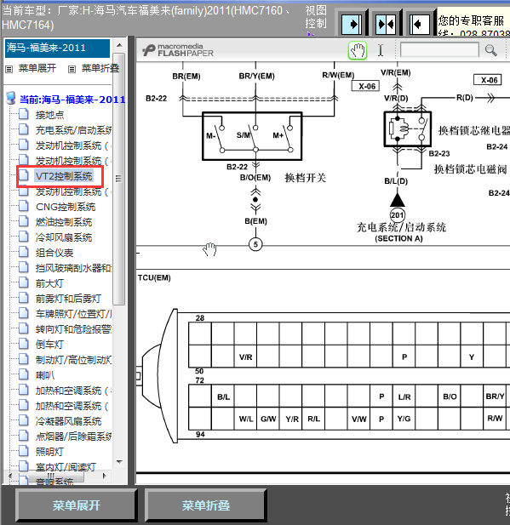The image size is (510, 525).
Task: Click the page icon beside 照明灯
Action: click(24, 451)
